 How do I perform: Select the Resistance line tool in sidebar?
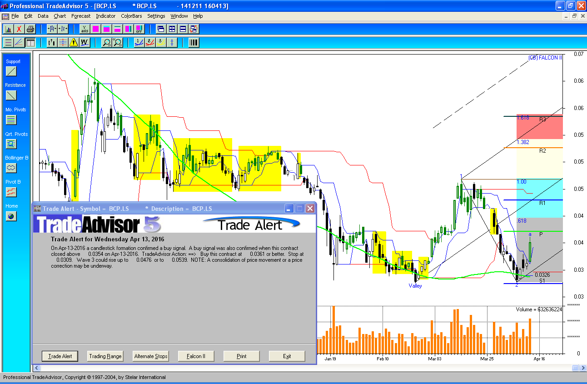click(11, 95)
